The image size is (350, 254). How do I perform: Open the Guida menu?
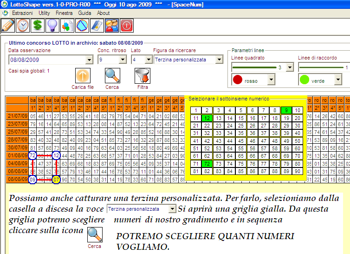coord(84,13)
